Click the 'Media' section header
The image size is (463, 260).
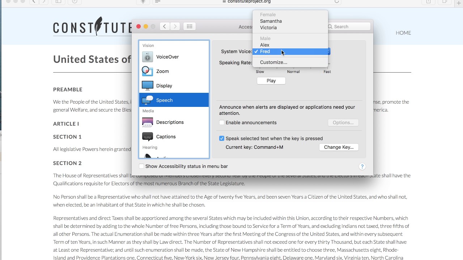click(x=148, y=111)
